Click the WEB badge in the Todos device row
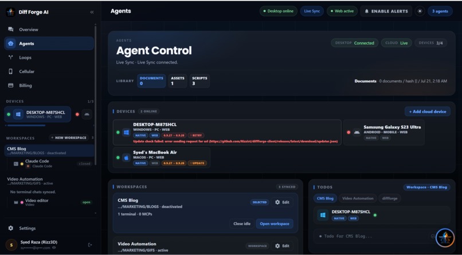The image size is (462, 255). click(353, 218)
